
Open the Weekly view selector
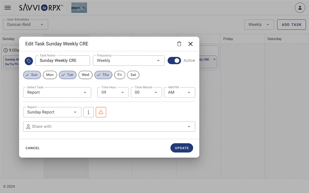[259, 24]
